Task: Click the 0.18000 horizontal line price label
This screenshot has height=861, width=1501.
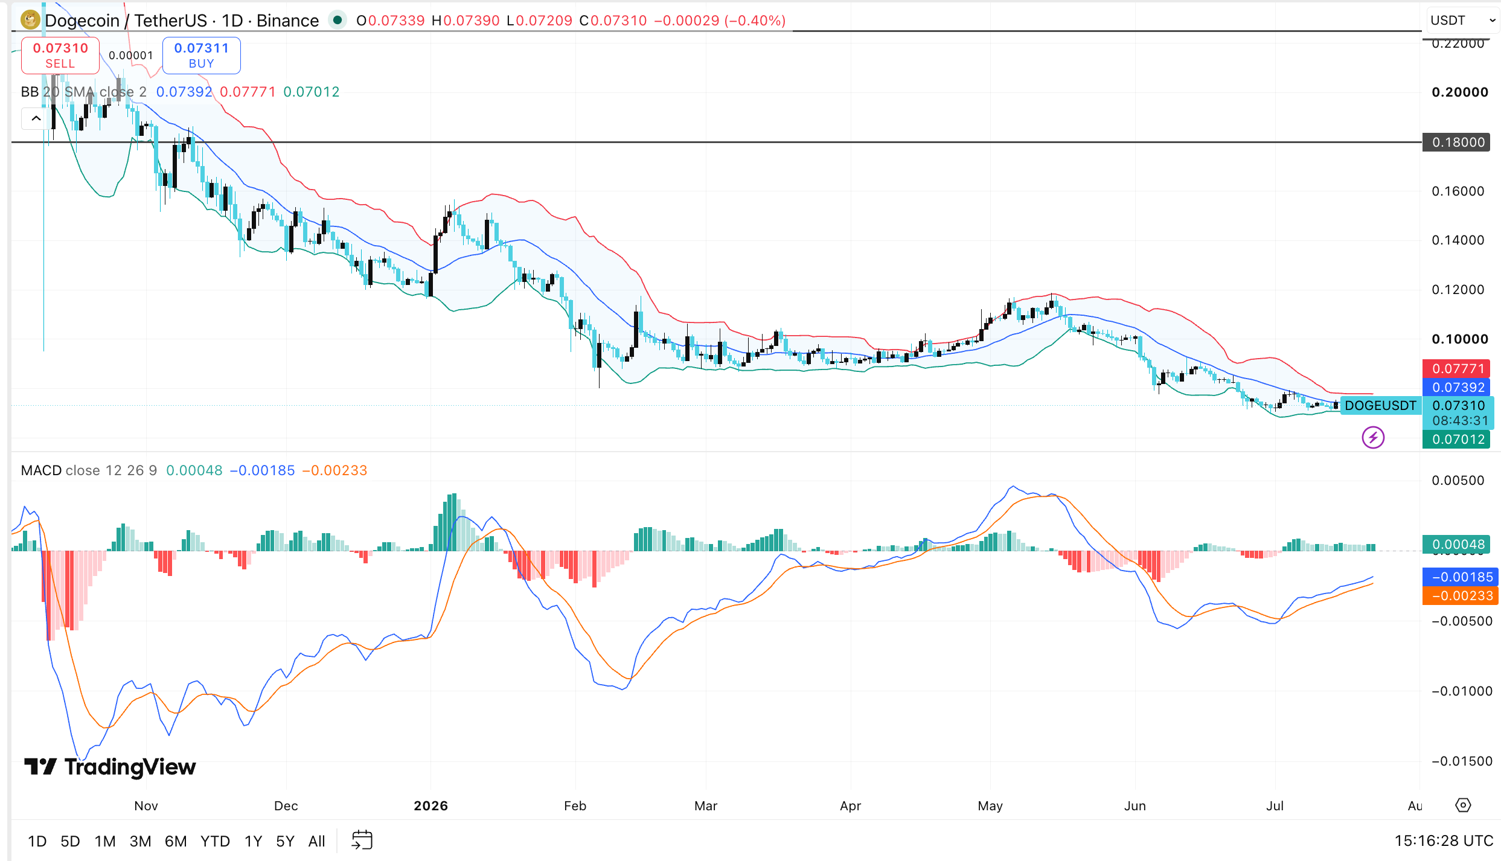Action: pos(1458,142)
